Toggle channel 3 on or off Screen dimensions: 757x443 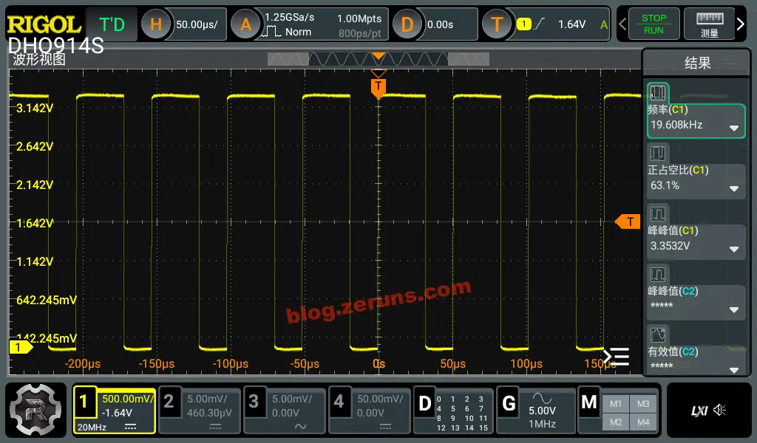[x=254, y=401]
